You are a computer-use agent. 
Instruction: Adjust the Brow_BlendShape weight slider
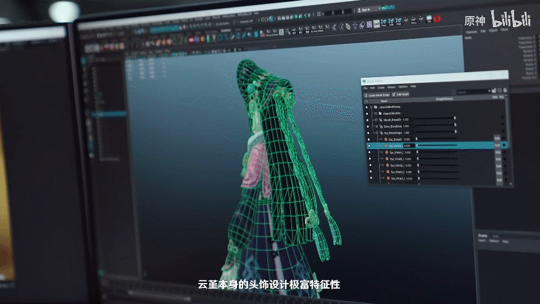point(436,125)
